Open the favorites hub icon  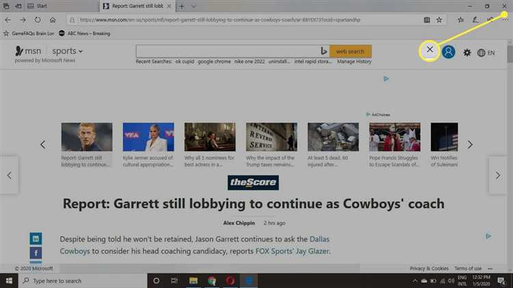(x=460, y=20)
